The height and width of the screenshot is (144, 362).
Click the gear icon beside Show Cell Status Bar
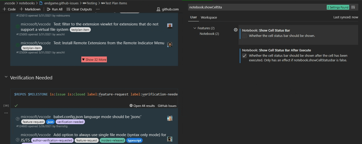(236, 30)
